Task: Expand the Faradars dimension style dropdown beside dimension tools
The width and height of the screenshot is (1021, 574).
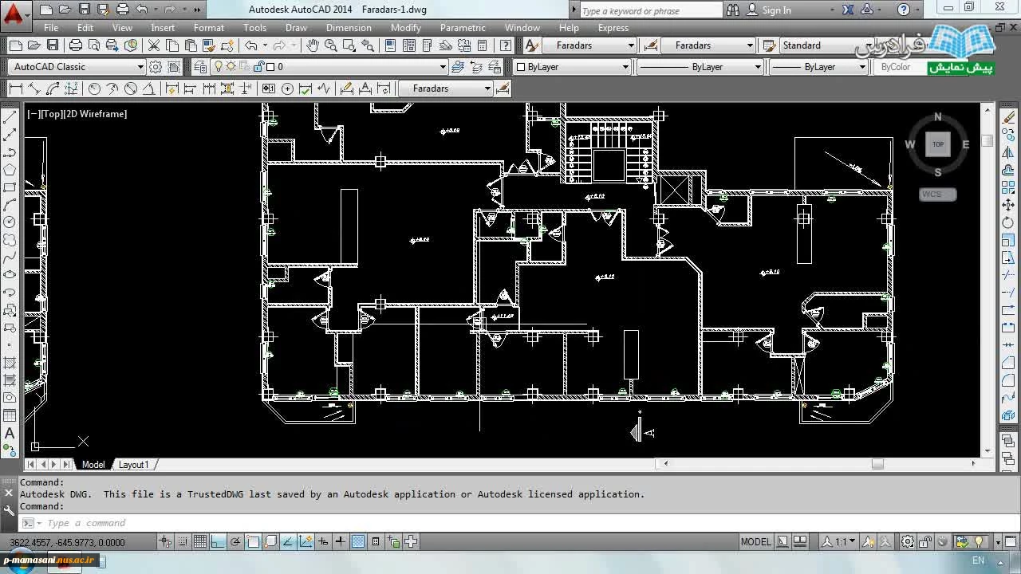Action: click(445, 88)
